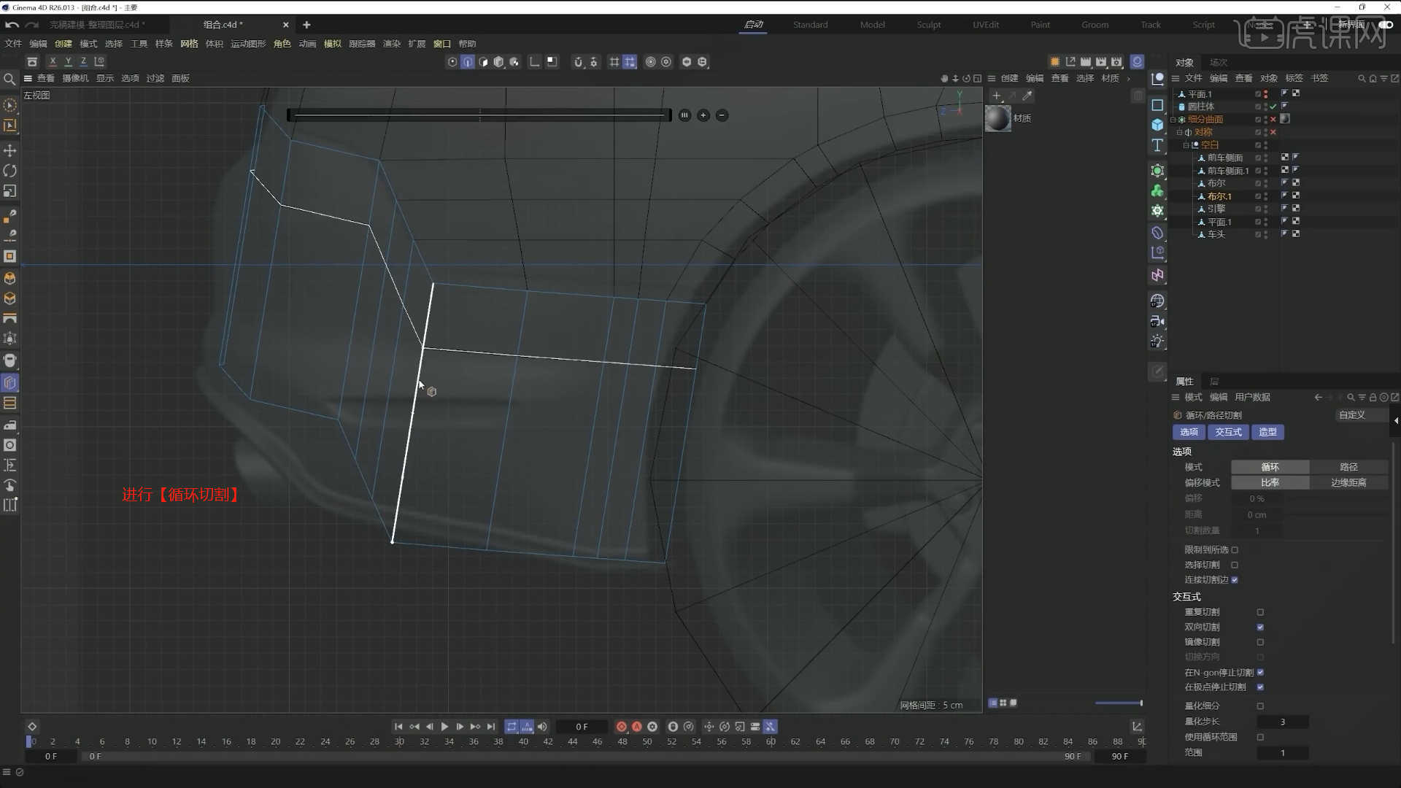Activate Polygons mode icon in top toolbar
This screenshot has width=1401, height=788.
pyautogui.click(x=483, y=62)
